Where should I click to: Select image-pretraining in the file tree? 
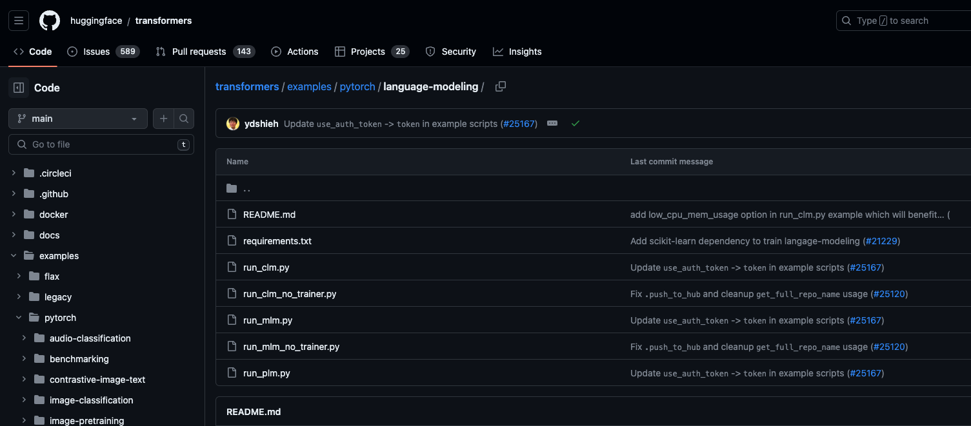87,421
